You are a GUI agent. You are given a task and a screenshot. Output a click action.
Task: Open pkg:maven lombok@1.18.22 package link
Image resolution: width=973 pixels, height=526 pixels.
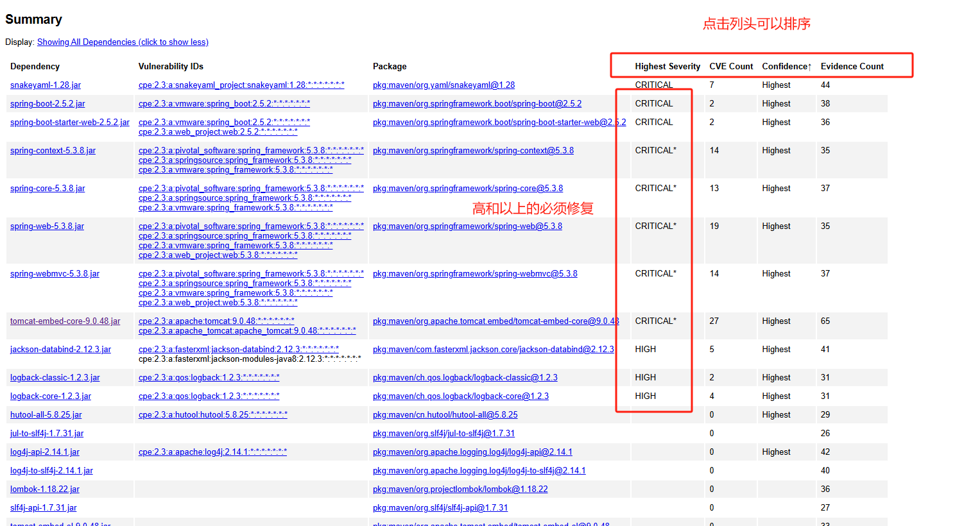[460, 489]
